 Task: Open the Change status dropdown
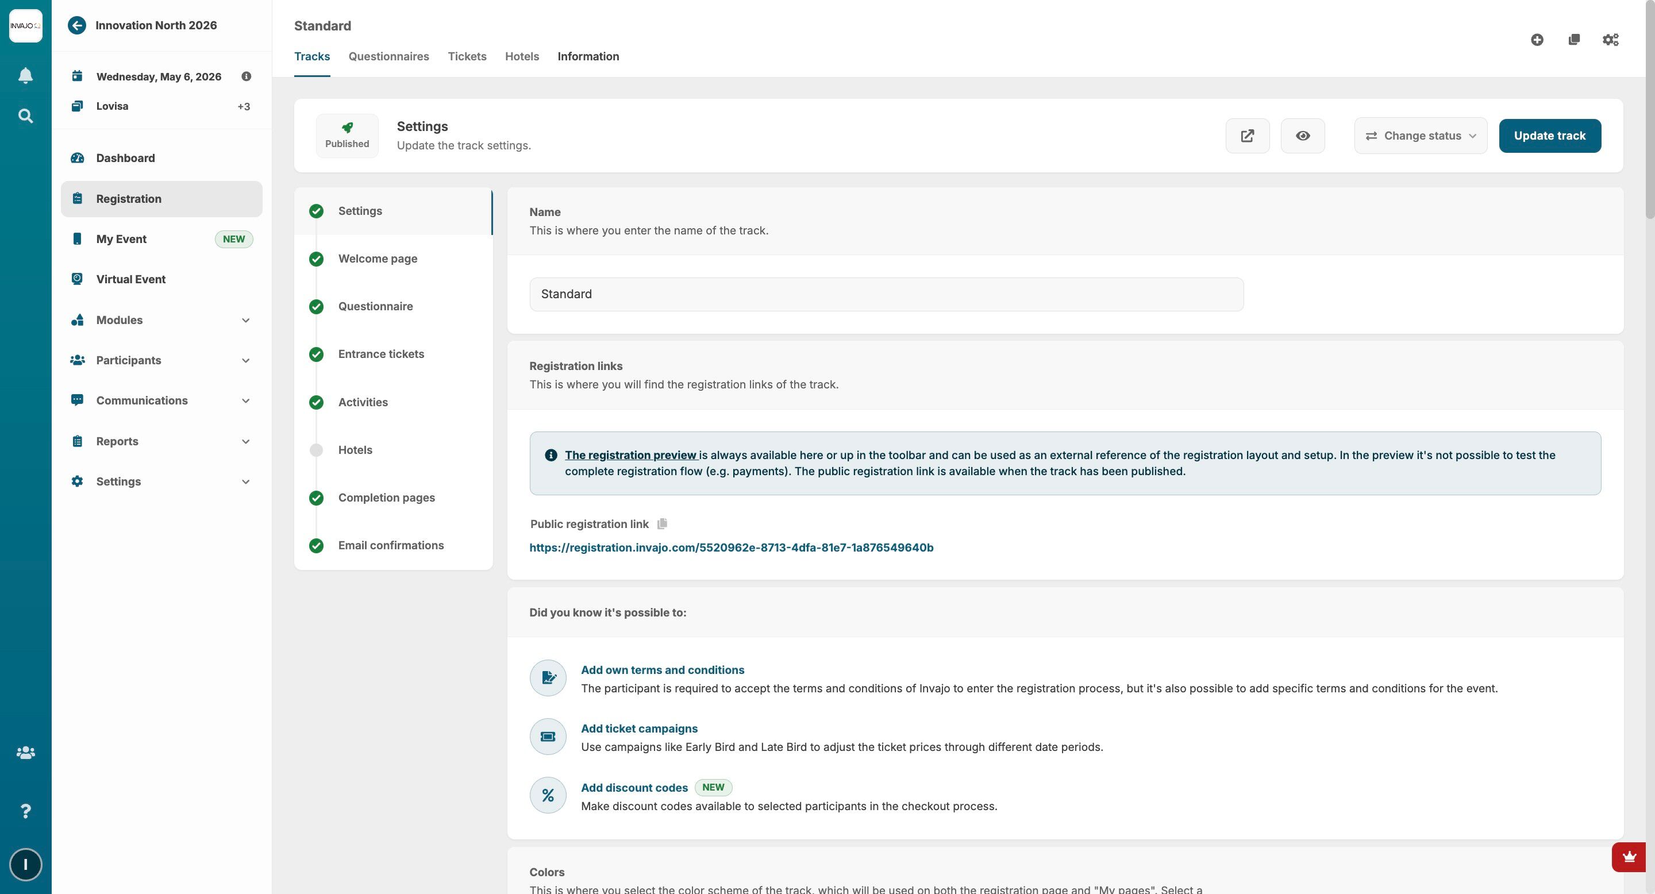(x=1420, y=136)
